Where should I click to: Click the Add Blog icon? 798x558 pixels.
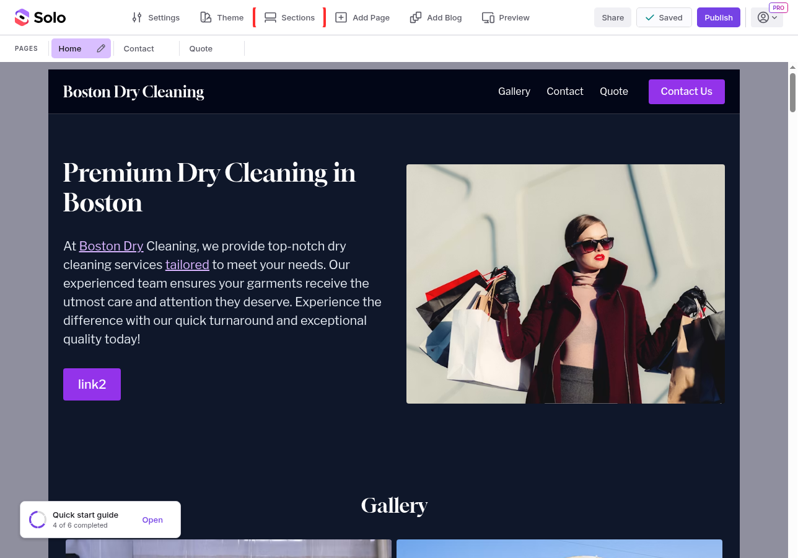click(x=416, y=17)
